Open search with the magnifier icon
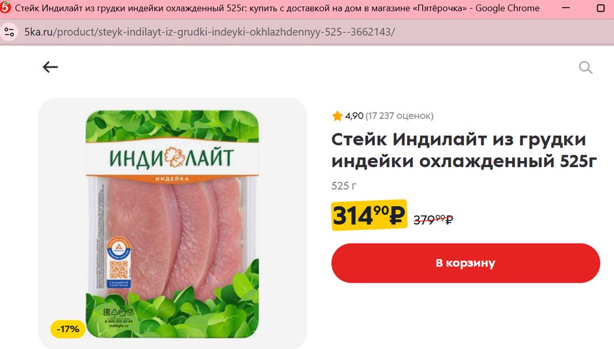 point(585,67)
